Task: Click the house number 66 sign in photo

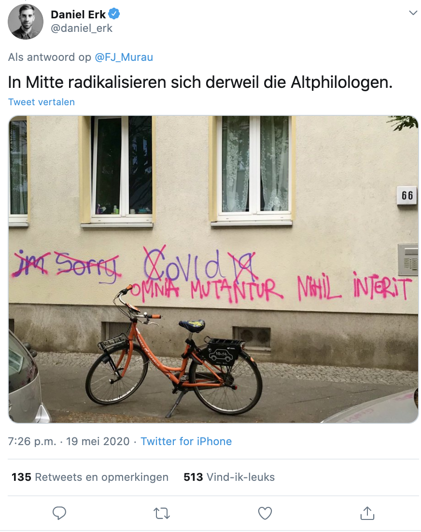Action: 407,196
